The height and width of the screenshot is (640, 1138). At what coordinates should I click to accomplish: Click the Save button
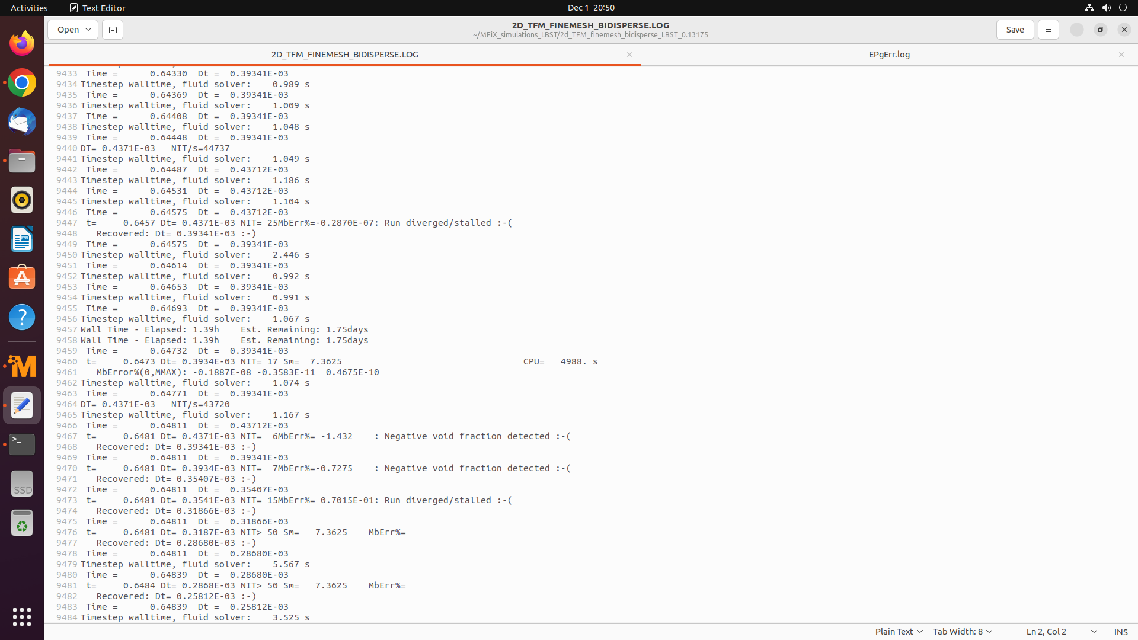click(1015, 30)
